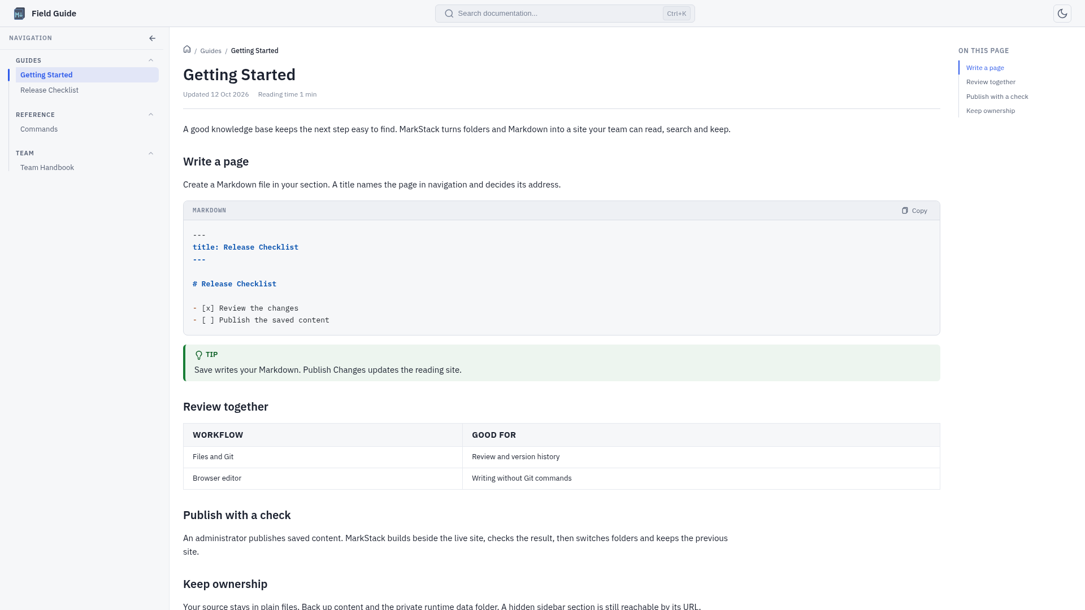Click Updated 12 Oct 2026 text
The height and width of the screenshot is (610, 1085).
pyautogui.click(x=216, y=94)
